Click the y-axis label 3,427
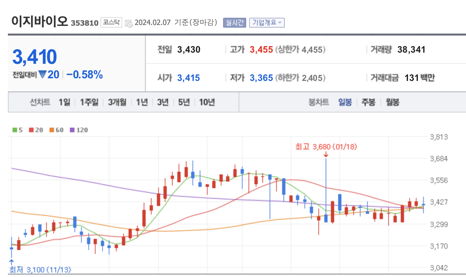 (x=439, y=202)
